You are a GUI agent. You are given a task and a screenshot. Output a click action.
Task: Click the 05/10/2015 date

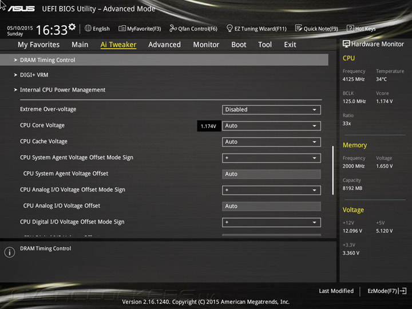[20, 28]
